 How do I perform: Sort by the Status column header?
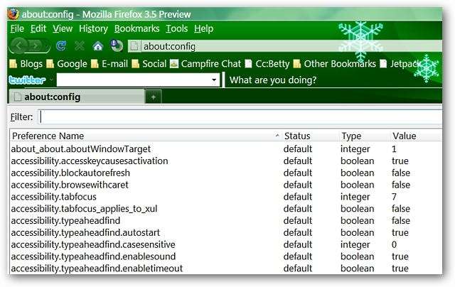click(309, 136)
